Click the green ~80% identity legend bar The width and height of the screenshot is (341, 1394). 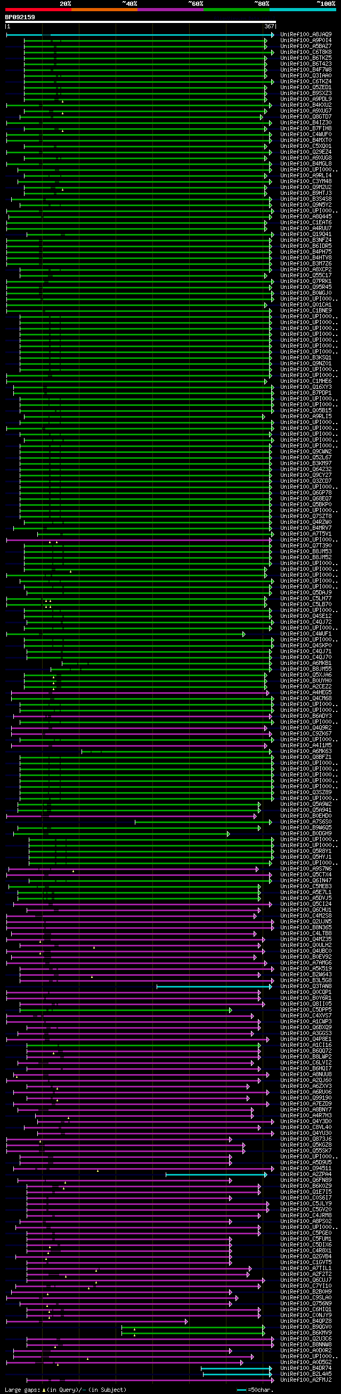click(237, 10)
